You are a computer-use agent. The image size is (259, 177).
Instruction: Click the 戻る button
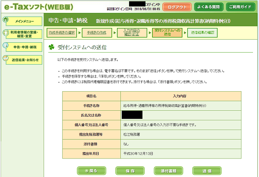coord(92,171)
